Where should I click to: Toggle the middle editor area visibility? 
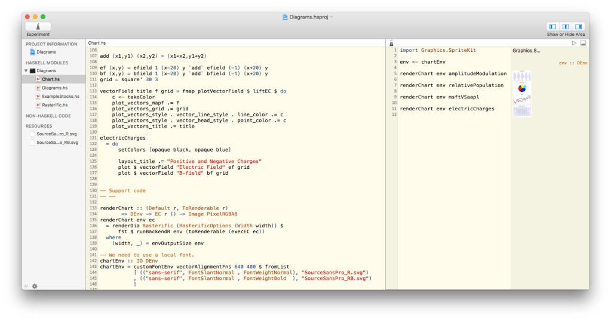click(x=566, y=26)
